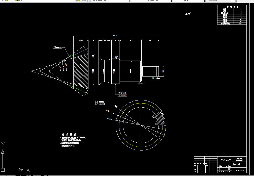
Task: Select the Y axis label of UCS icon
Action: [x=3, y=144]
